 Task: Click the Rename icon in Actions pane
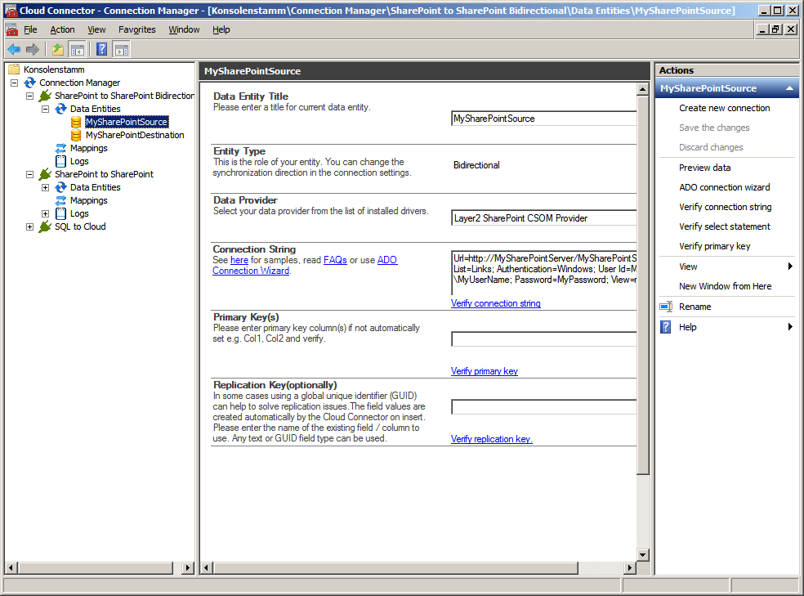click(666, 307)
